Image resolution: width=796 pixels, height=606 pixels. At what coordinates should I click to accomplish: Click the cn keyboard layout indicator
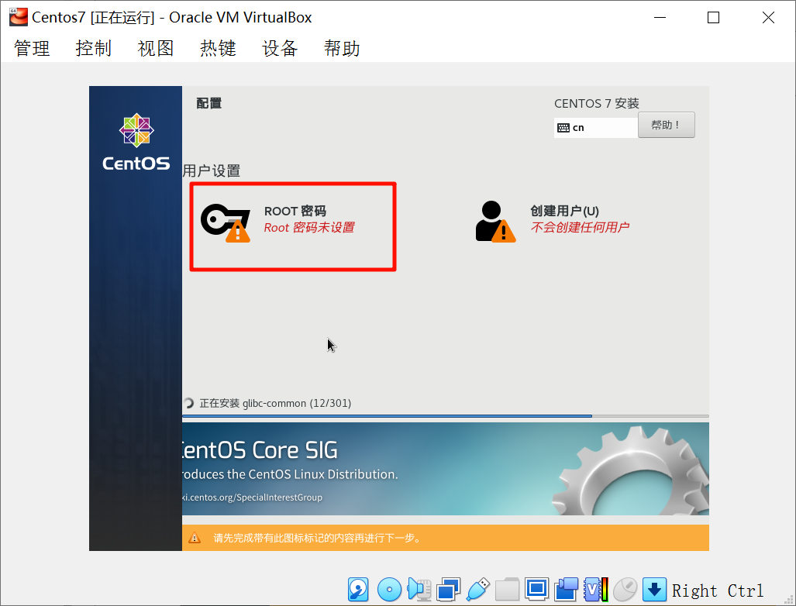595,127
